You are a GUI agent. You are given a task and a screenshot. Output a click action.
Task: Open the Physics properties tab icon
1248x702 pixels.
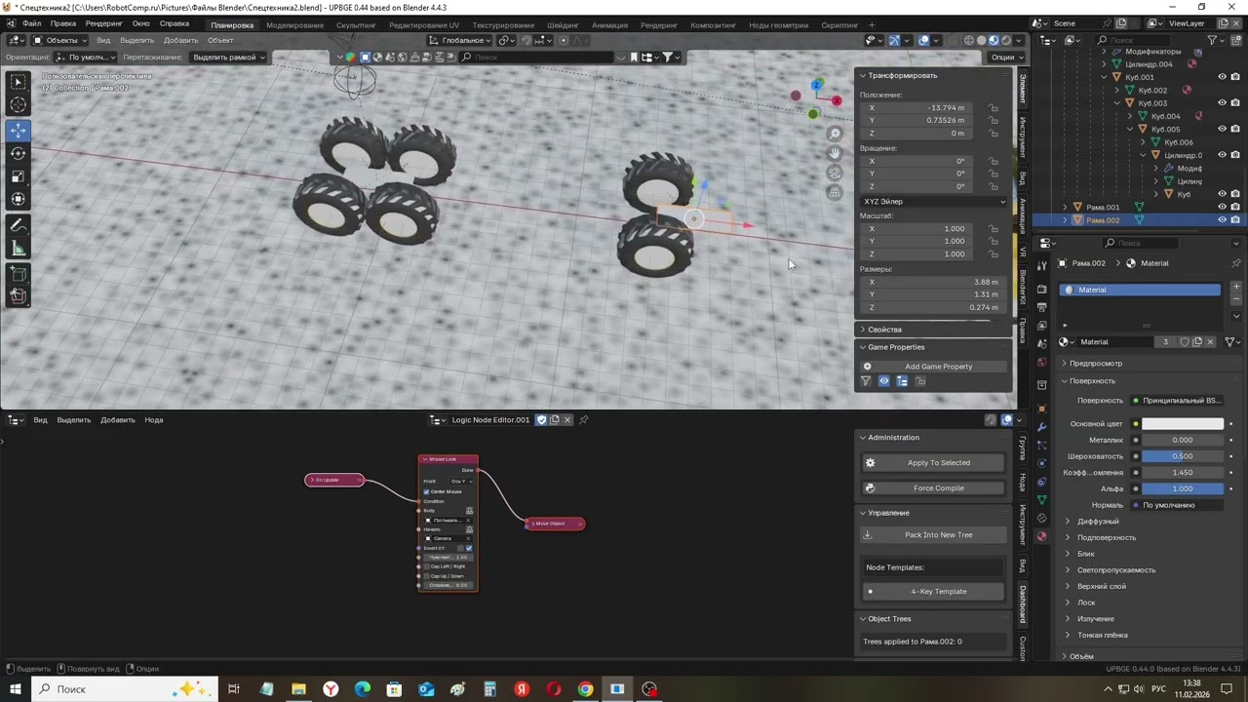(1041, 463)
